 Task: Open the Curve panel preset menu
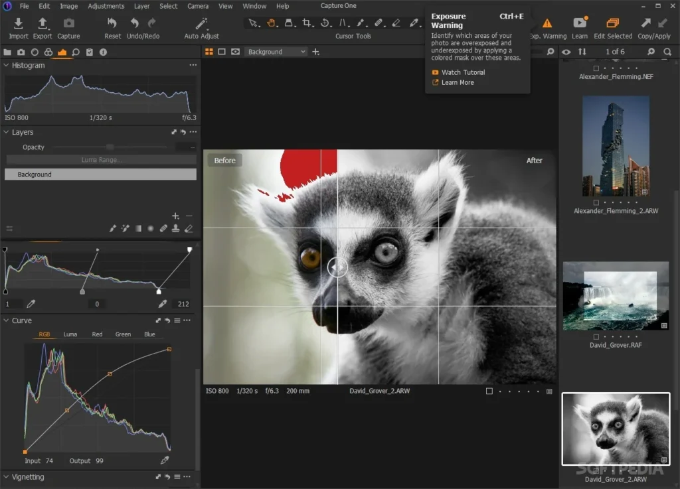[176, 320]
